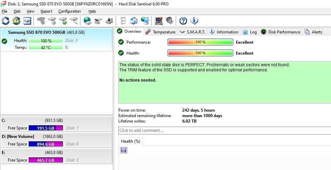The width and height of the screenshot is (331, 170).
Task: Open the View menu
Action: [31, 11]
